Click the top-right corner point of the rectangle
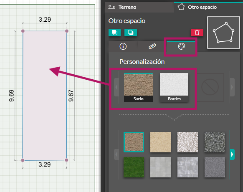The width and height of the screenshot is (243, 192). (67, 31)
